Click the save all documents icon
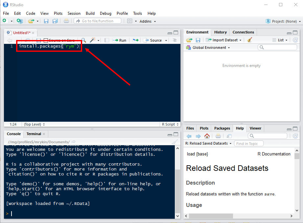This screenshot has height=223, width=303. point(55,21)
